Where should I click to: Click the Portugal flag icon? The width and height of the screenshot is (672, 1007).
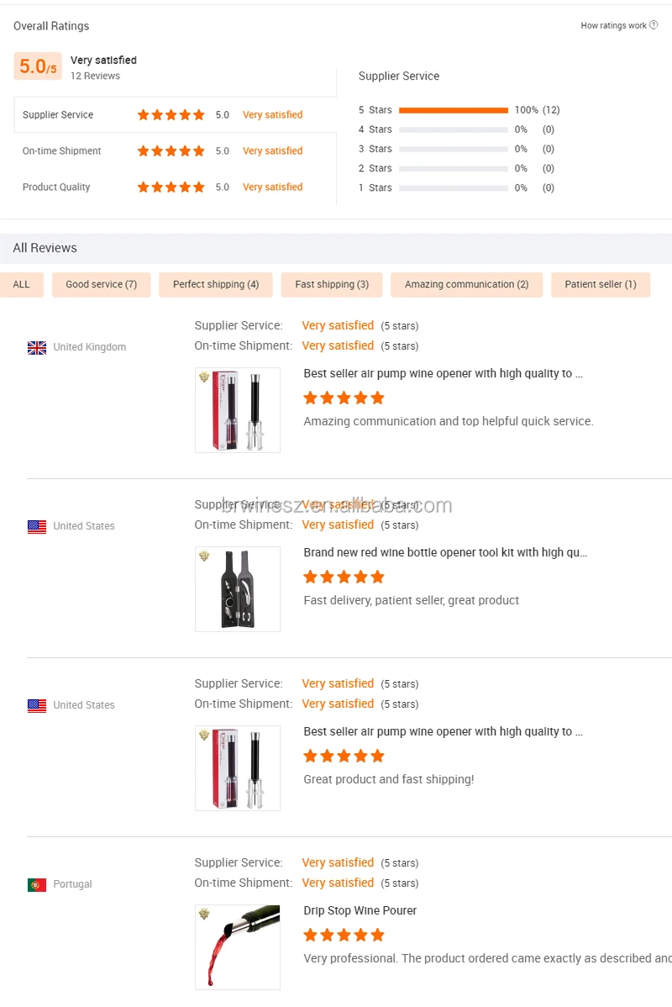point(37,884)
